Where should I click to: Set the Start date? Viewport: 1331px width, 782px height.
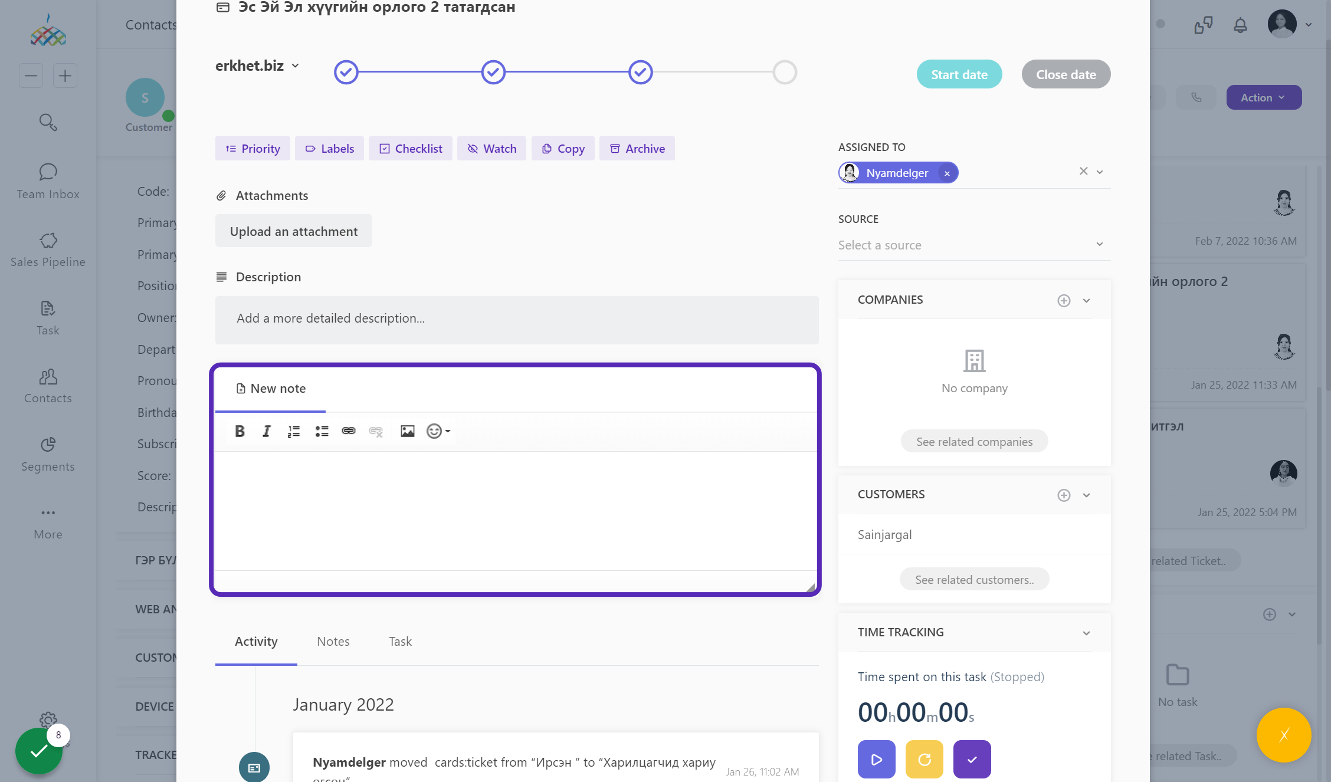959,74
